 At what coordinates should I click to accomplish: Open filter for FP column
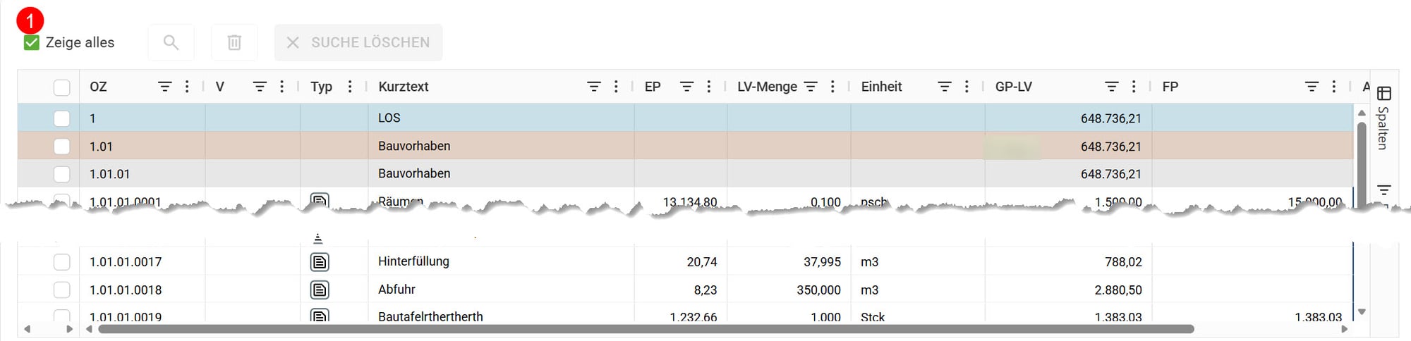coord(1312,87)
